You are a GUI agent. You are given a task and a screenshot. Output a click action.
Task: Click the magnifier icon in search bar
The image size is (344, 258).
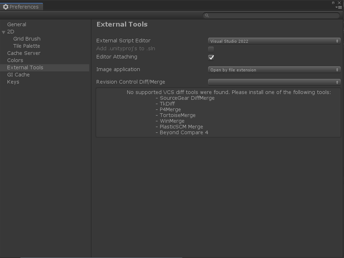[207, 15]
